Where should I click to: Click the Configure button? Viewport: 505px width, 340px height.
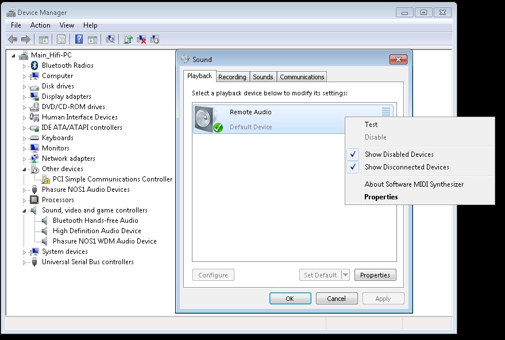click(213, 275)
